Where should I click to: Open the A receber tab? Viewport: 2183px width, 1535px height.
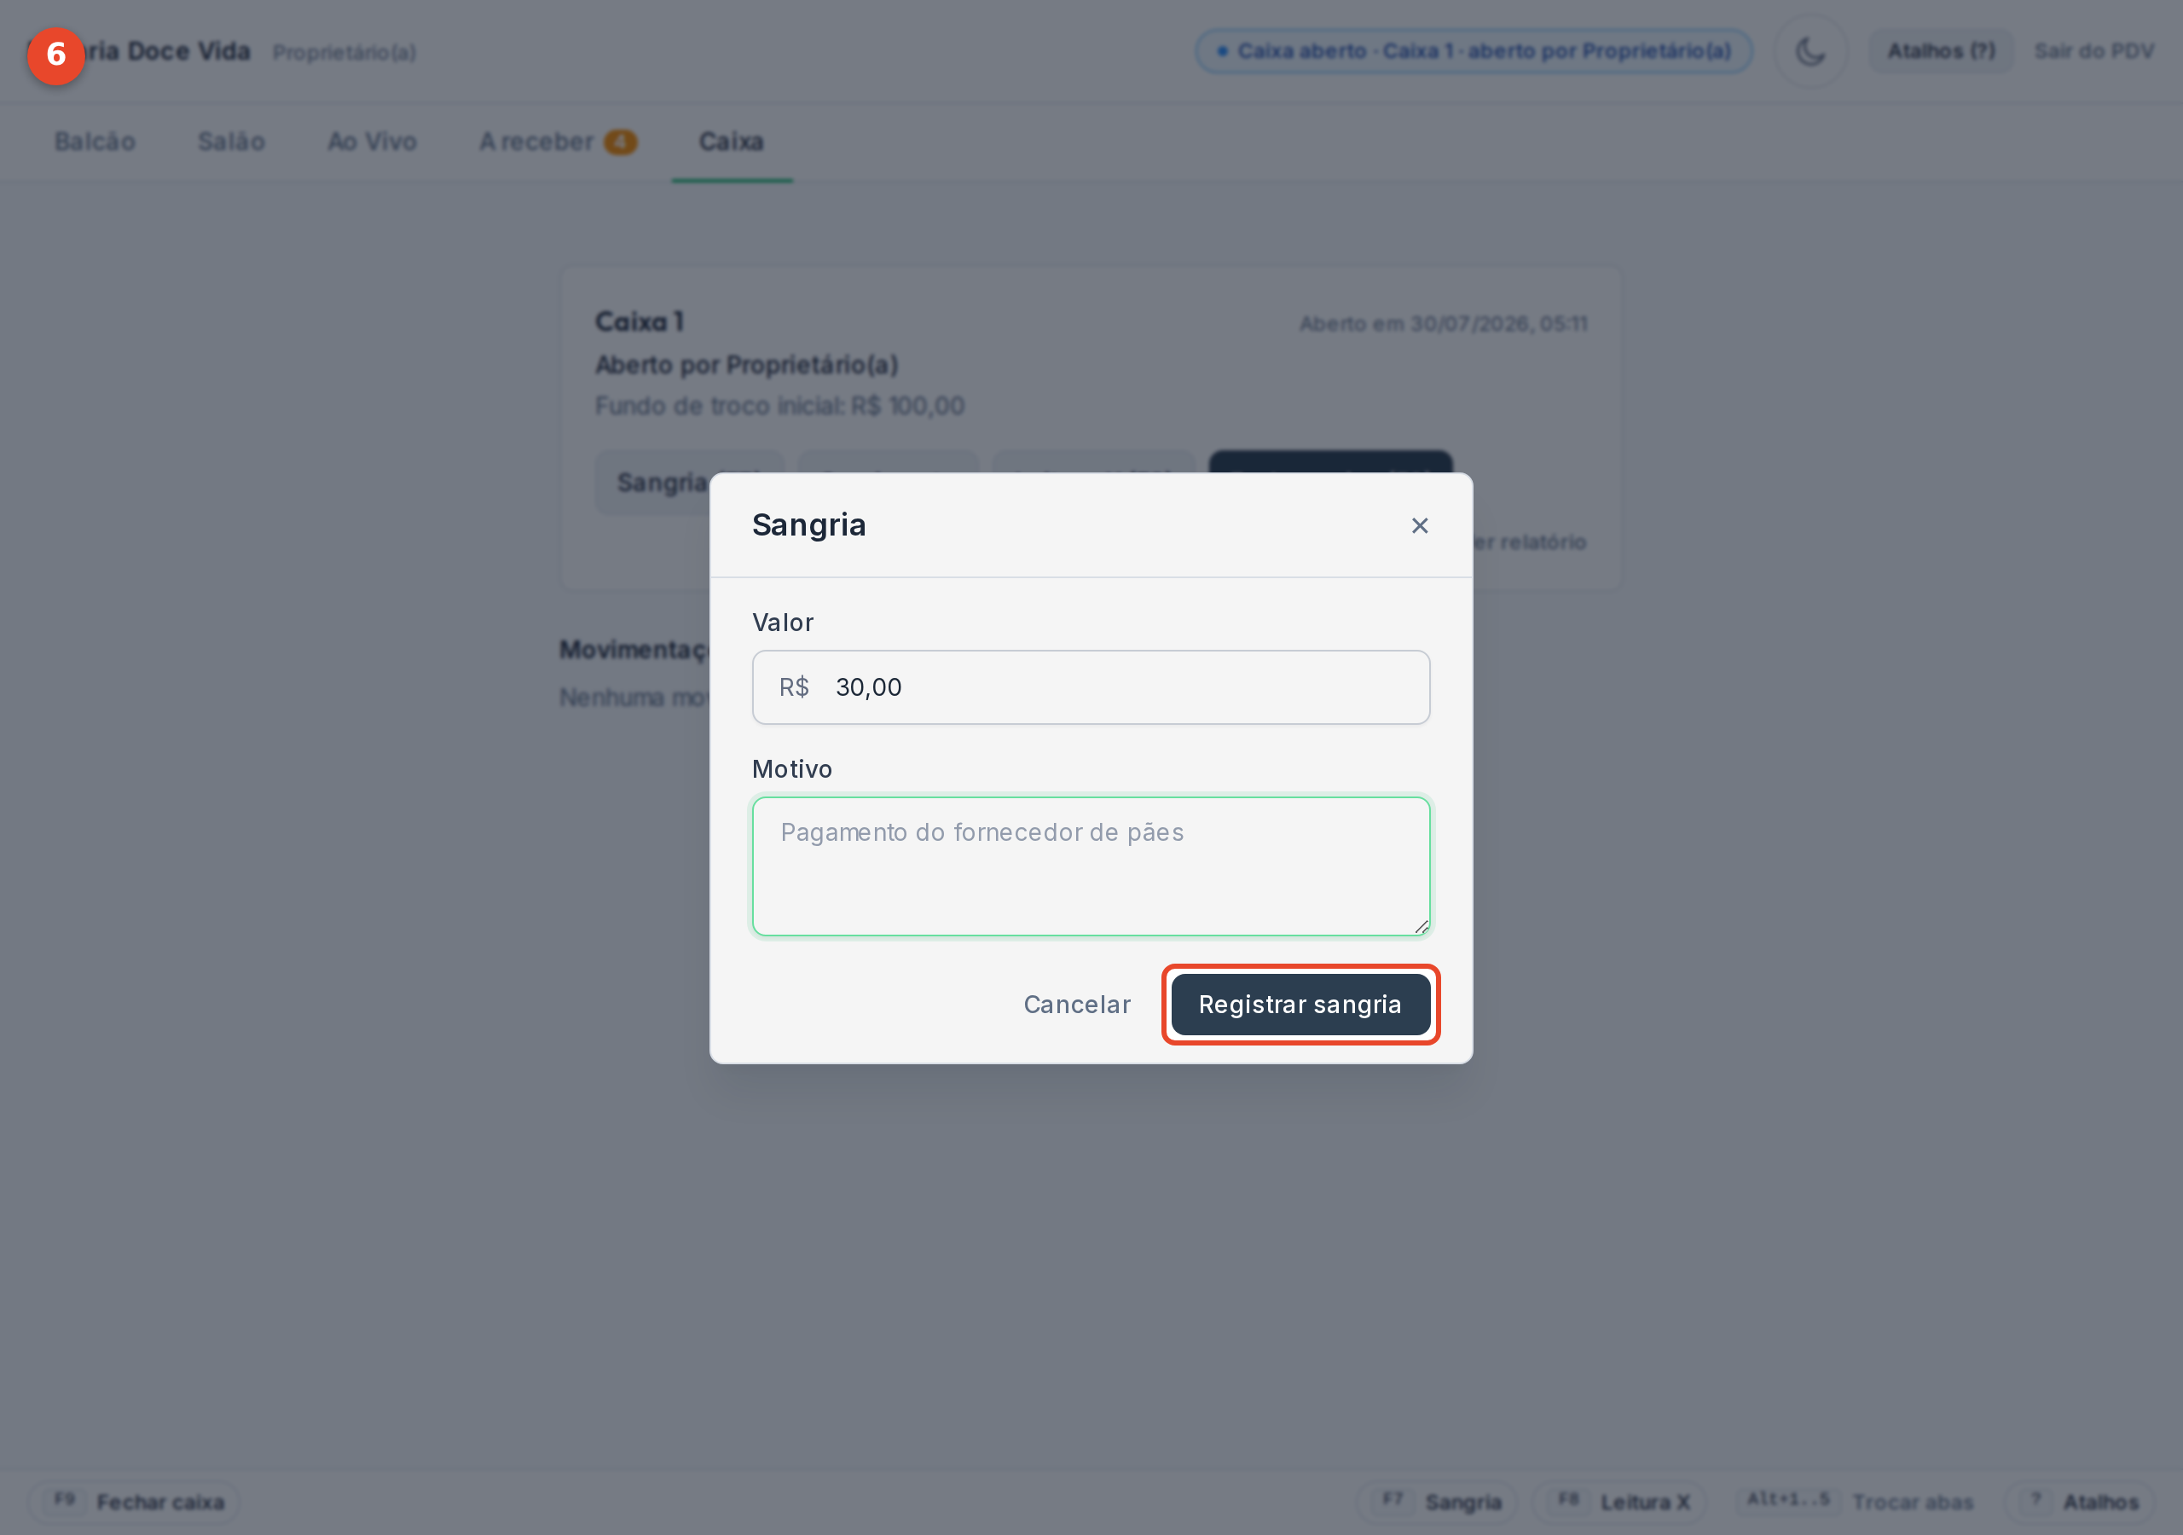[558, 142]
